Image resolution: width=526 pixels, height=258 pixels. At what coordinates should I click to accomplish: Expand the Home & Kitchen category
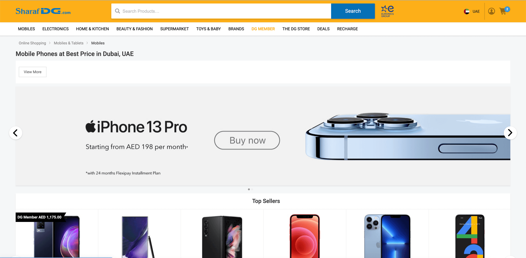point(92,29)
